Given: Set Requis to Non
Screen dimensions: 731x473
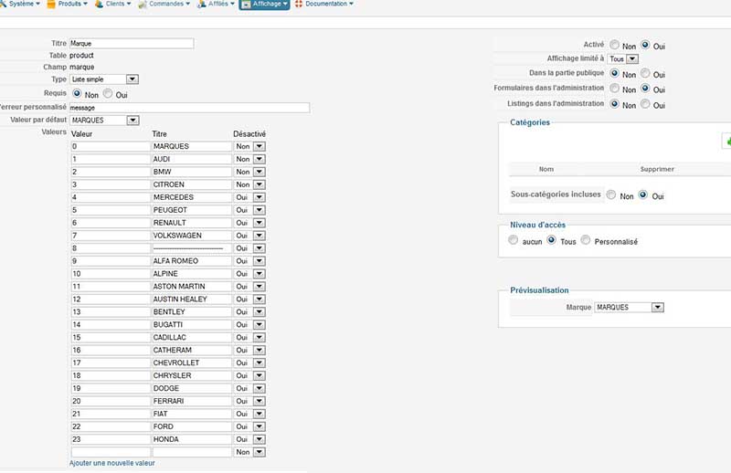Looking at the screenshot, I should pos(77,93).
